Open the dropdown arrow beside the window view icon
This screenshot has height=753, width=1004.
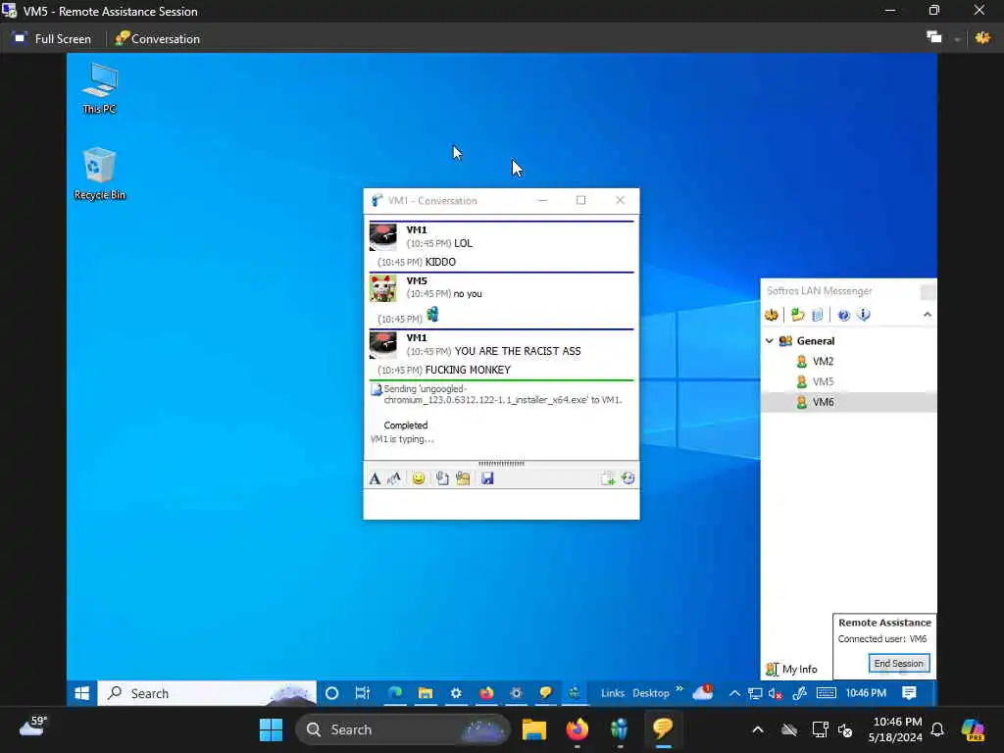[x=957, y=39]
